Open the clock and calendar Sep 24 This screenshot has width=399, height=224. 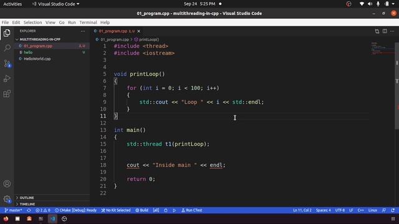pos(199,4)
